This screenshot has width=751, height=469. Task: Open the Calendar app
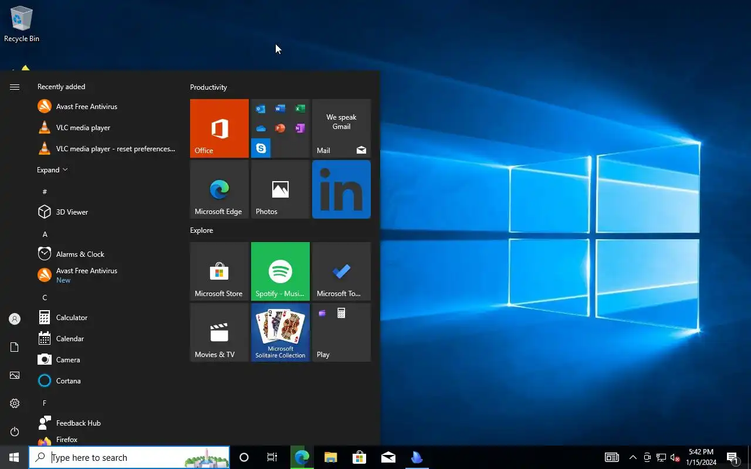tap(106, 339)
